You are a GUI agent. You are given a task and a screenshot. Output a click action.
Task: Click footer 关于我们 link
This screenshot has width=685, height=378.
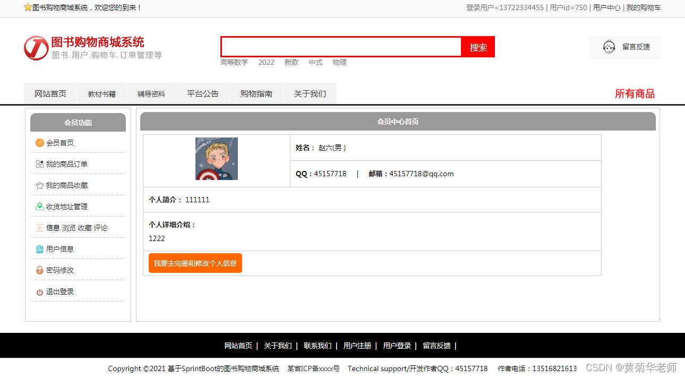click(x=278, y=346)
